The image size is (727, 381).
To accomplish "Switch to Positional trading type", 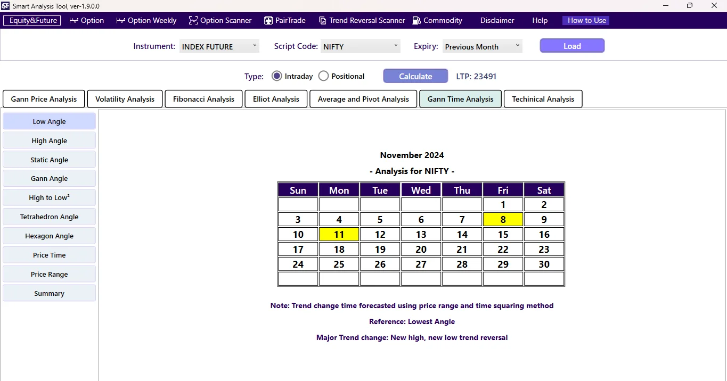I will pos(323,76).
